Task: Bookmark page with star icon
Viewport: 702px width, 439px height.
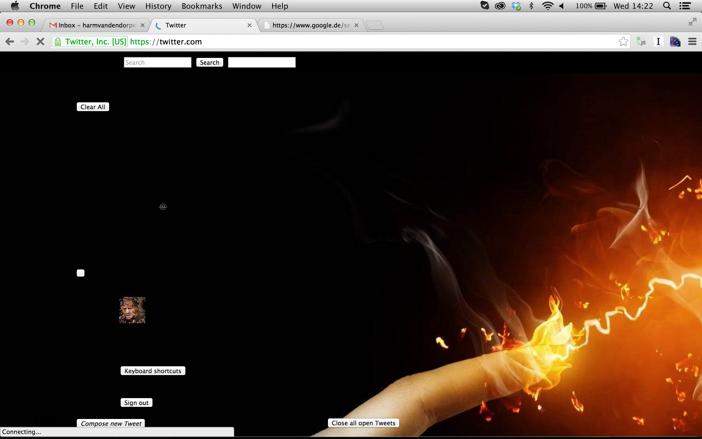Action: (623, 42)
